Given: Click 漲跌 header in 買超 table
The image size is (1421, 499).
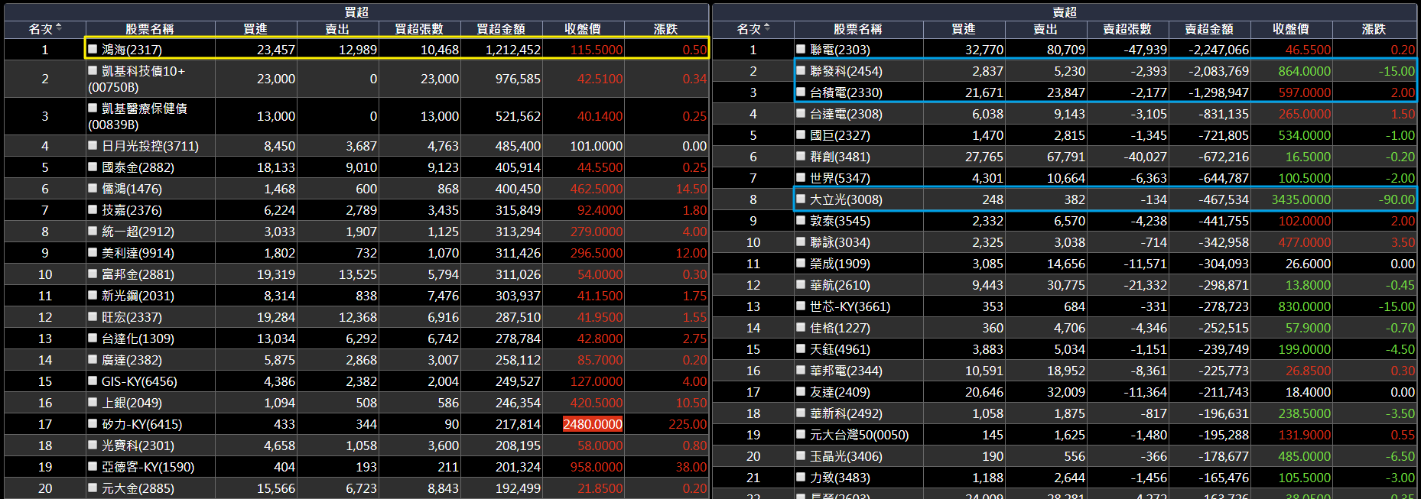Looking at the screenshot, I should pos(666,29).
